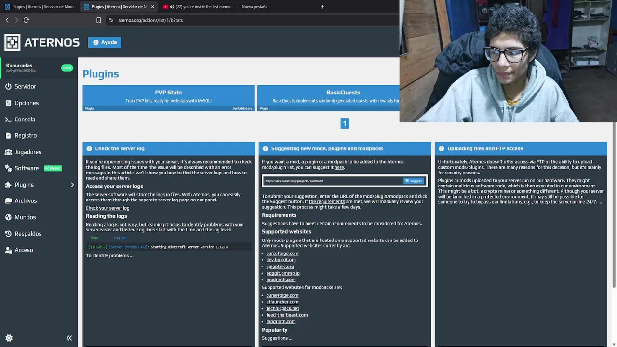Open the Check your server log link
This screenshot has width=617, height=347.
click(x=107, y=208)
